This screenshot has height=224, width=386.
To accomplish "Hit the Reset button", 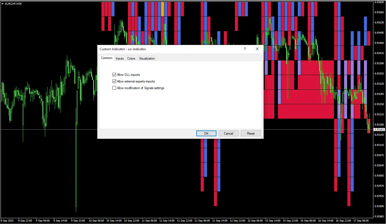I will pyautogui.click(x=251, y=134).
